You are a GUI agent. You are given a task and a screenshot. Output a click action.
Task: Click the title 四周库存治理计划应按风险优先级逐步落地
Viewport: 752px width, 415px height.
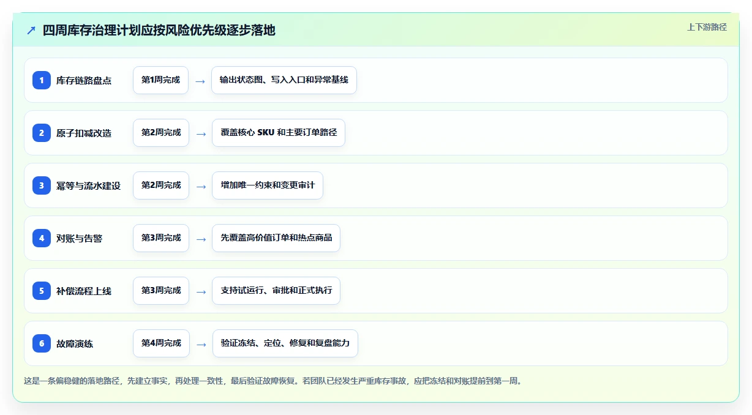coord(159,30)
